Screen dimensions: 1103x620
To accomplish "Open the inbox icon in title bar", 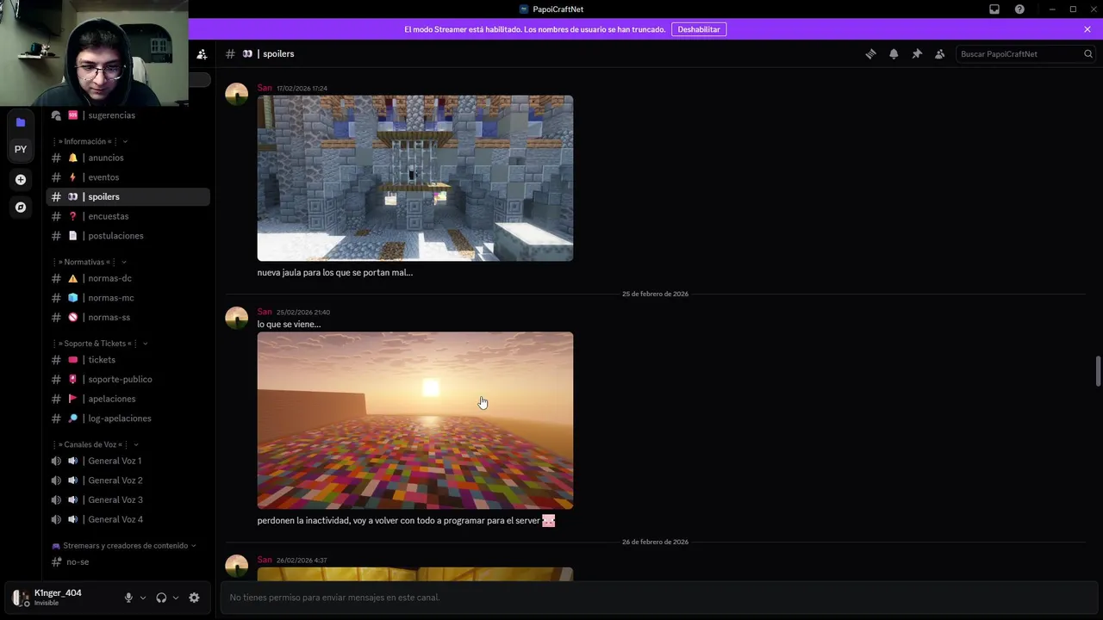I will pos(994,9).
